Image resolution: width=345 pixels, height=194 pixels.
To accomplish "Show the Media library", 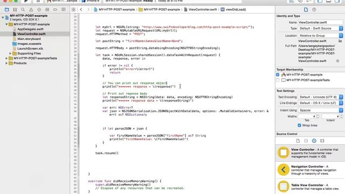I will click(322, 141).
